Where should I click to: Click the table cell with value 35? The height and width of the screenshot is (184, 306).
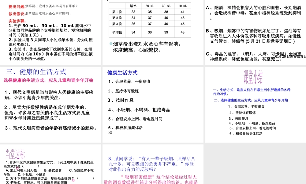pyautogui.click(x=150, y=12)
